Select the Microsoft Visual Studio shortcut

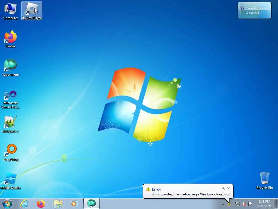pyautogui.click(x=11, y=100)
